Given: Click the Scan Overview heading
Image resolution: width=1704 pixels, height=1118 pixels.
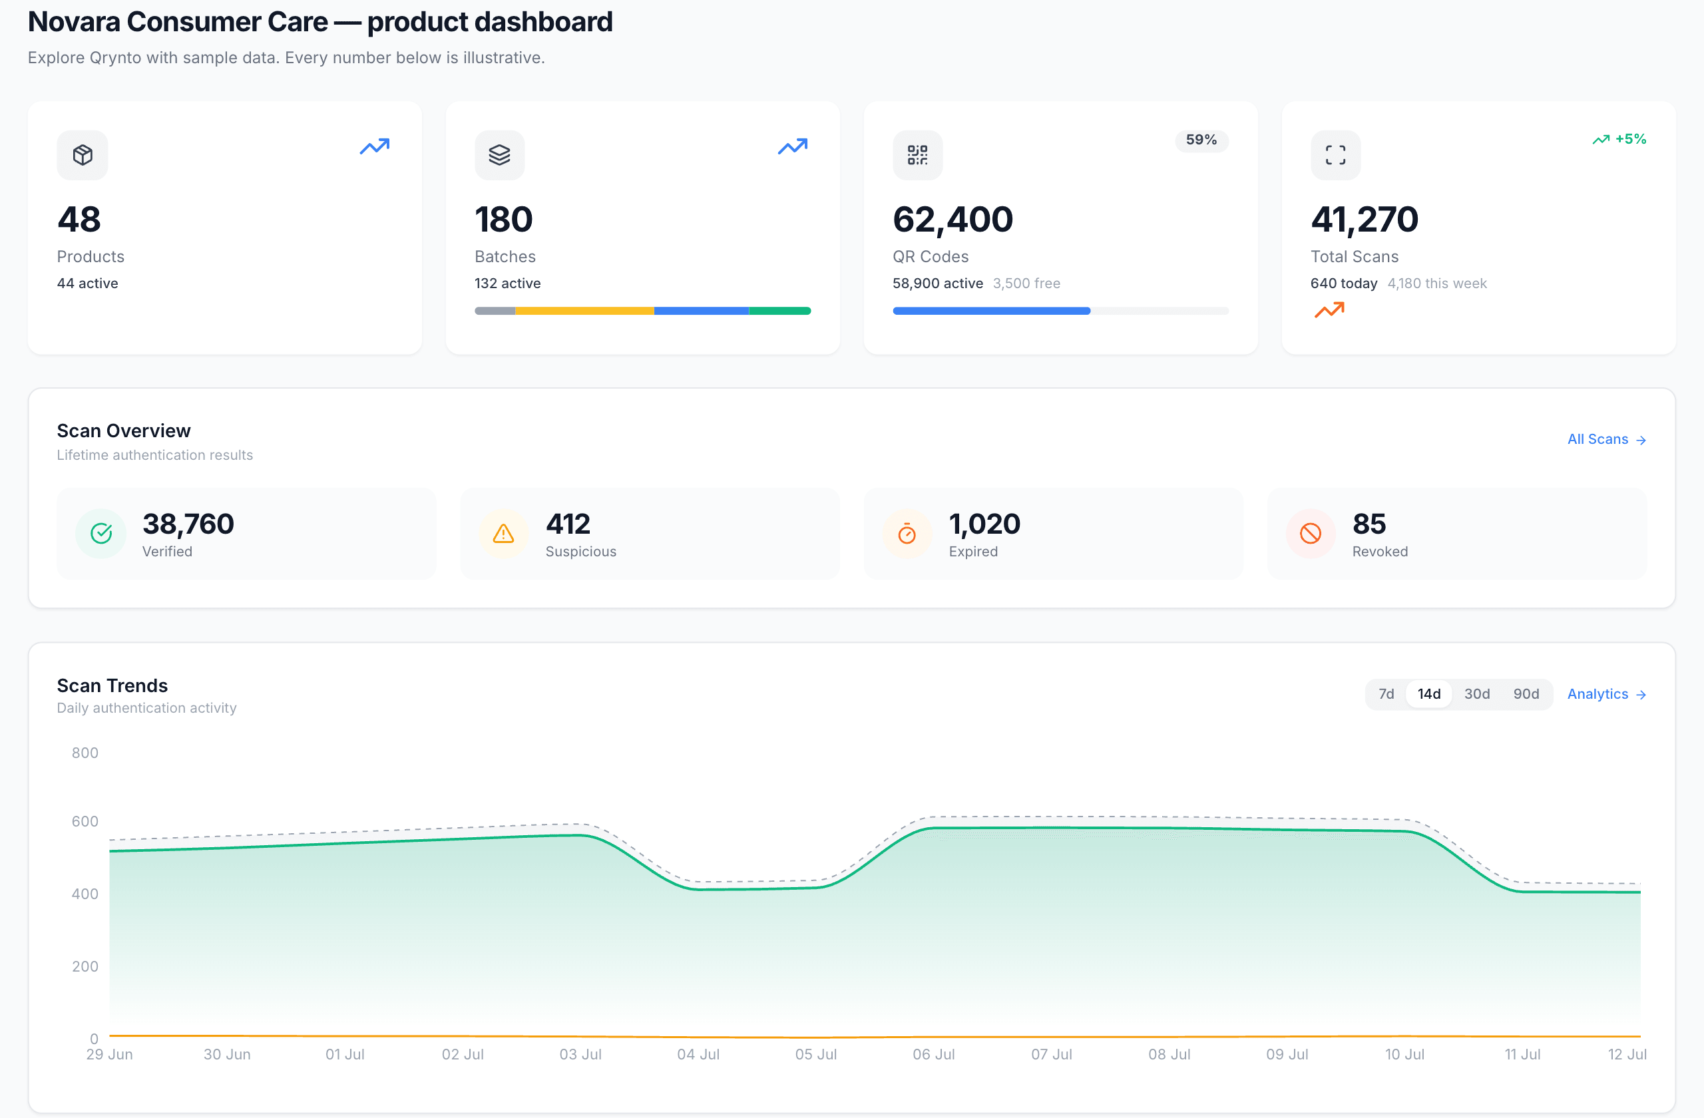Looking at the screenshot, I should coord(124,431).
